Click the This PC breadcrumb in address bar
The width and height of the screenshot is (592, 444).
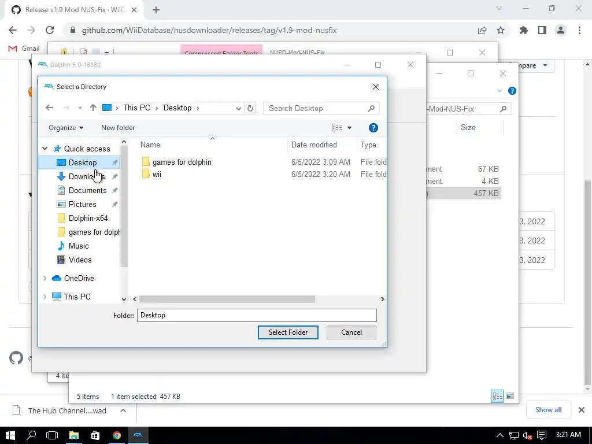tap(136, 108)
